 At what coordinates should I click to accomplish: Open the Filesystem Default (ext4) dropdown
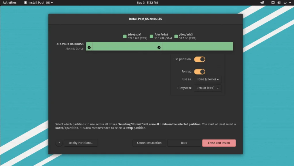coord(208,88)
